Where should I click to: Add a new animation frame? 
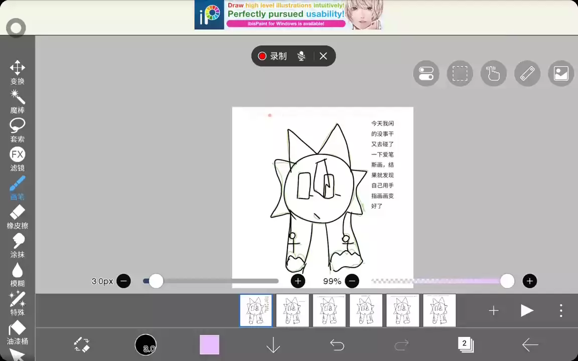point(494,311)
